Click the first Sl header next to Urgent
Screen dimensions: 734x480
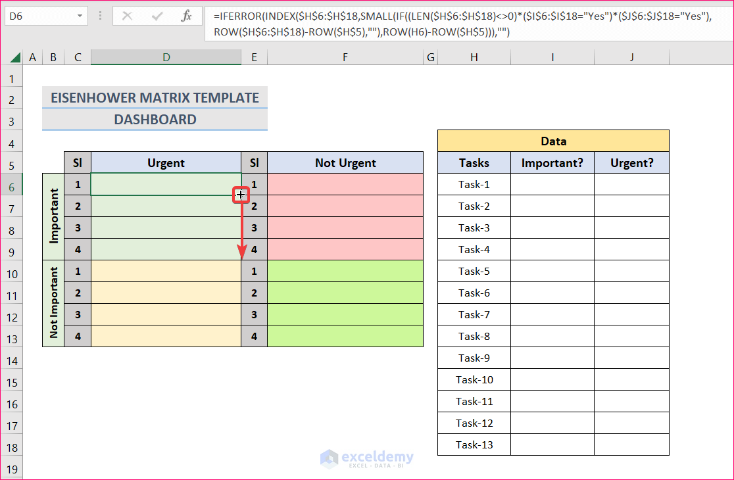tap(78, 163)
